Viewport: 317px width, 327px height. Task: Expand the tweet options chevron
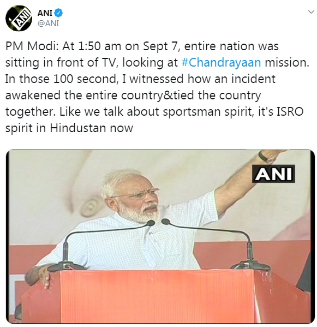tap(311, 12)
